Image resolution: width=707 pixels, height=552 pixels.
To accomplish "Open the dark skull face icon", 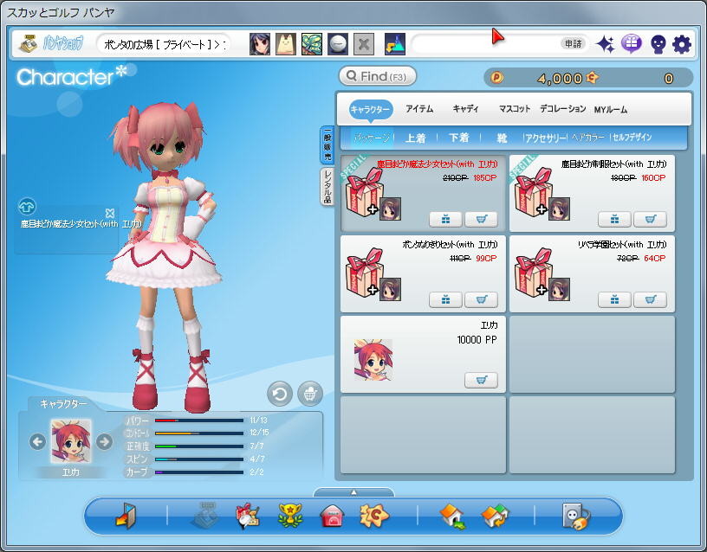I will [x=658, y=45].
